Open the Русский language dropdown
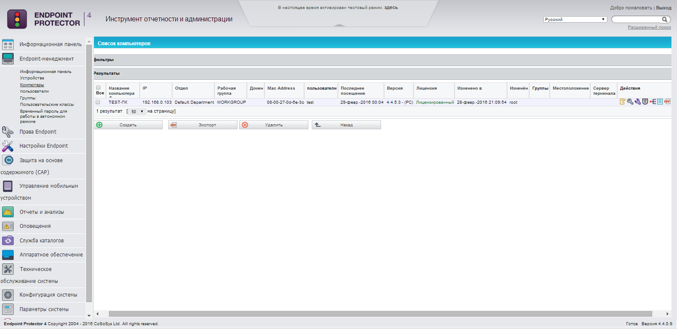Viewport: 677px width, 329px height. click(x=575, y=19)
